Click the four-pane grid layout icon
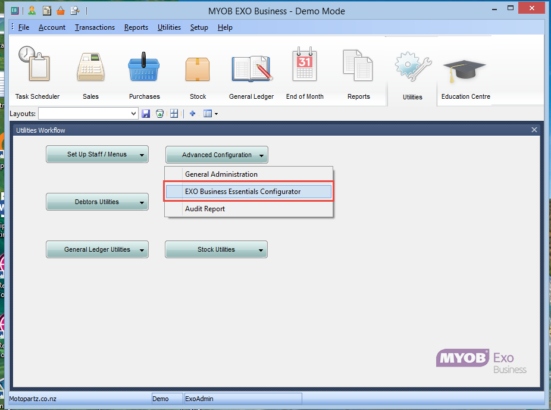This screenshot has height=410, width=551. click(174, 114)
